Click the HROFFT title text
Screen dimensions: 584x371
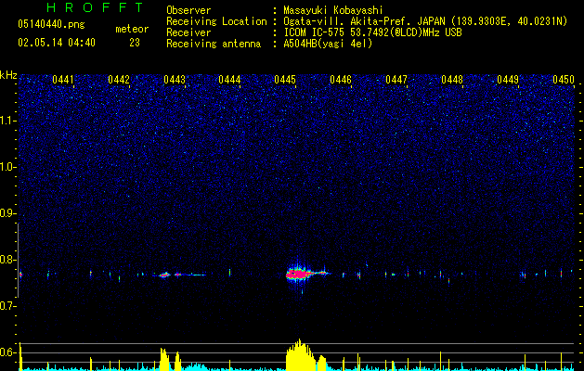(95, 7)
